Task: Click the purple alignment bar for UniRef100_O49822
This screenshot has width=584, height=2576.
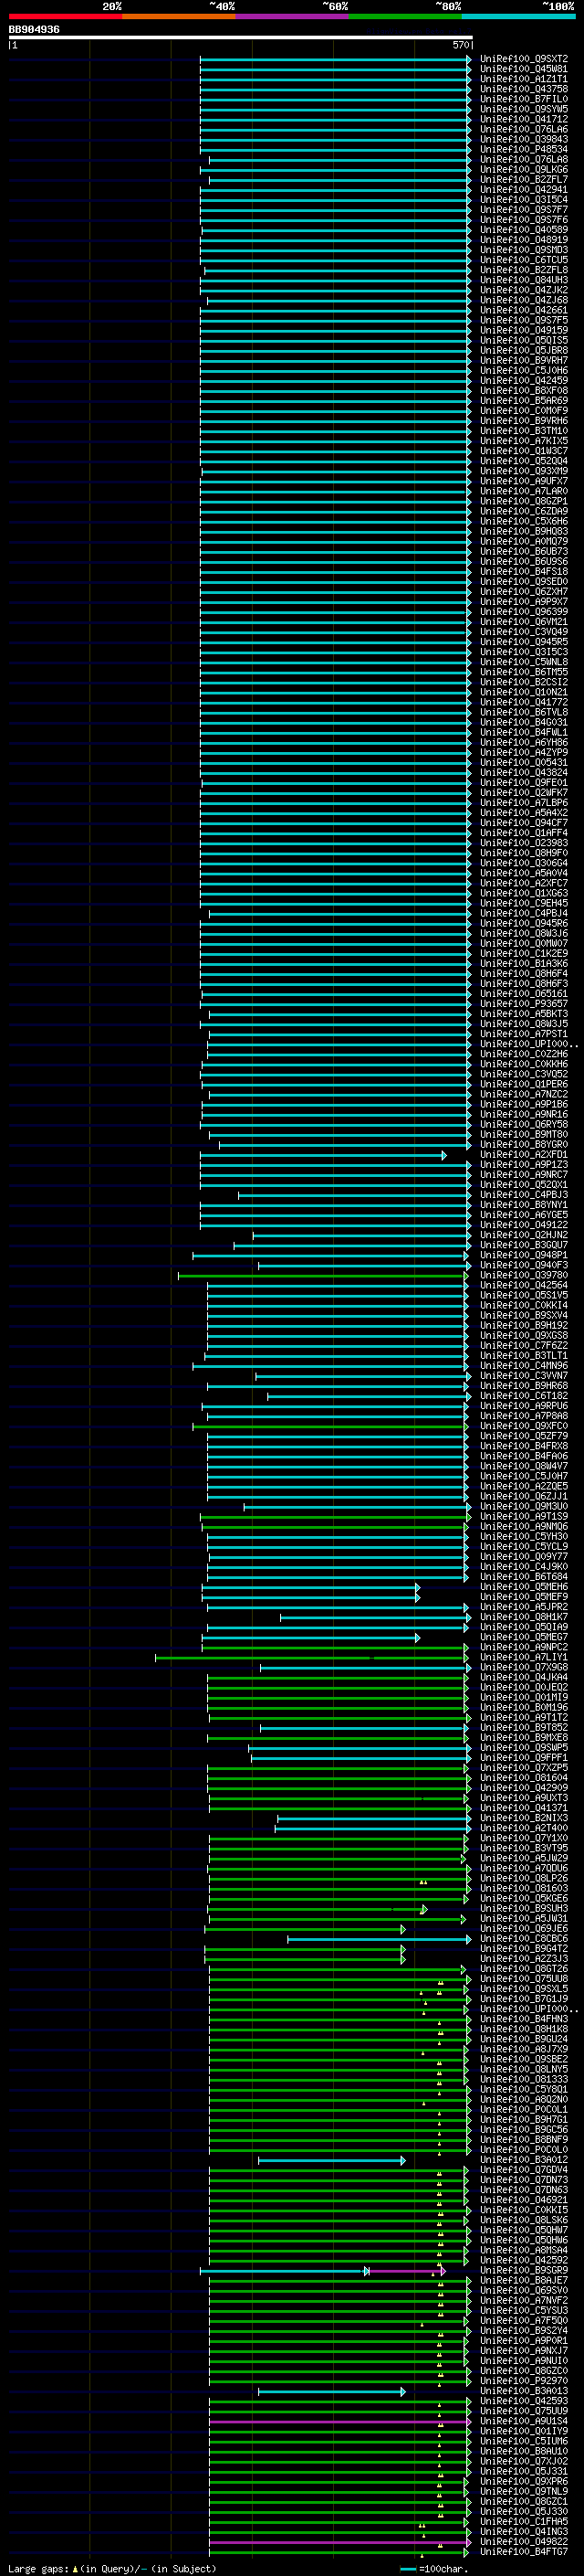Action: point(339,2543)
